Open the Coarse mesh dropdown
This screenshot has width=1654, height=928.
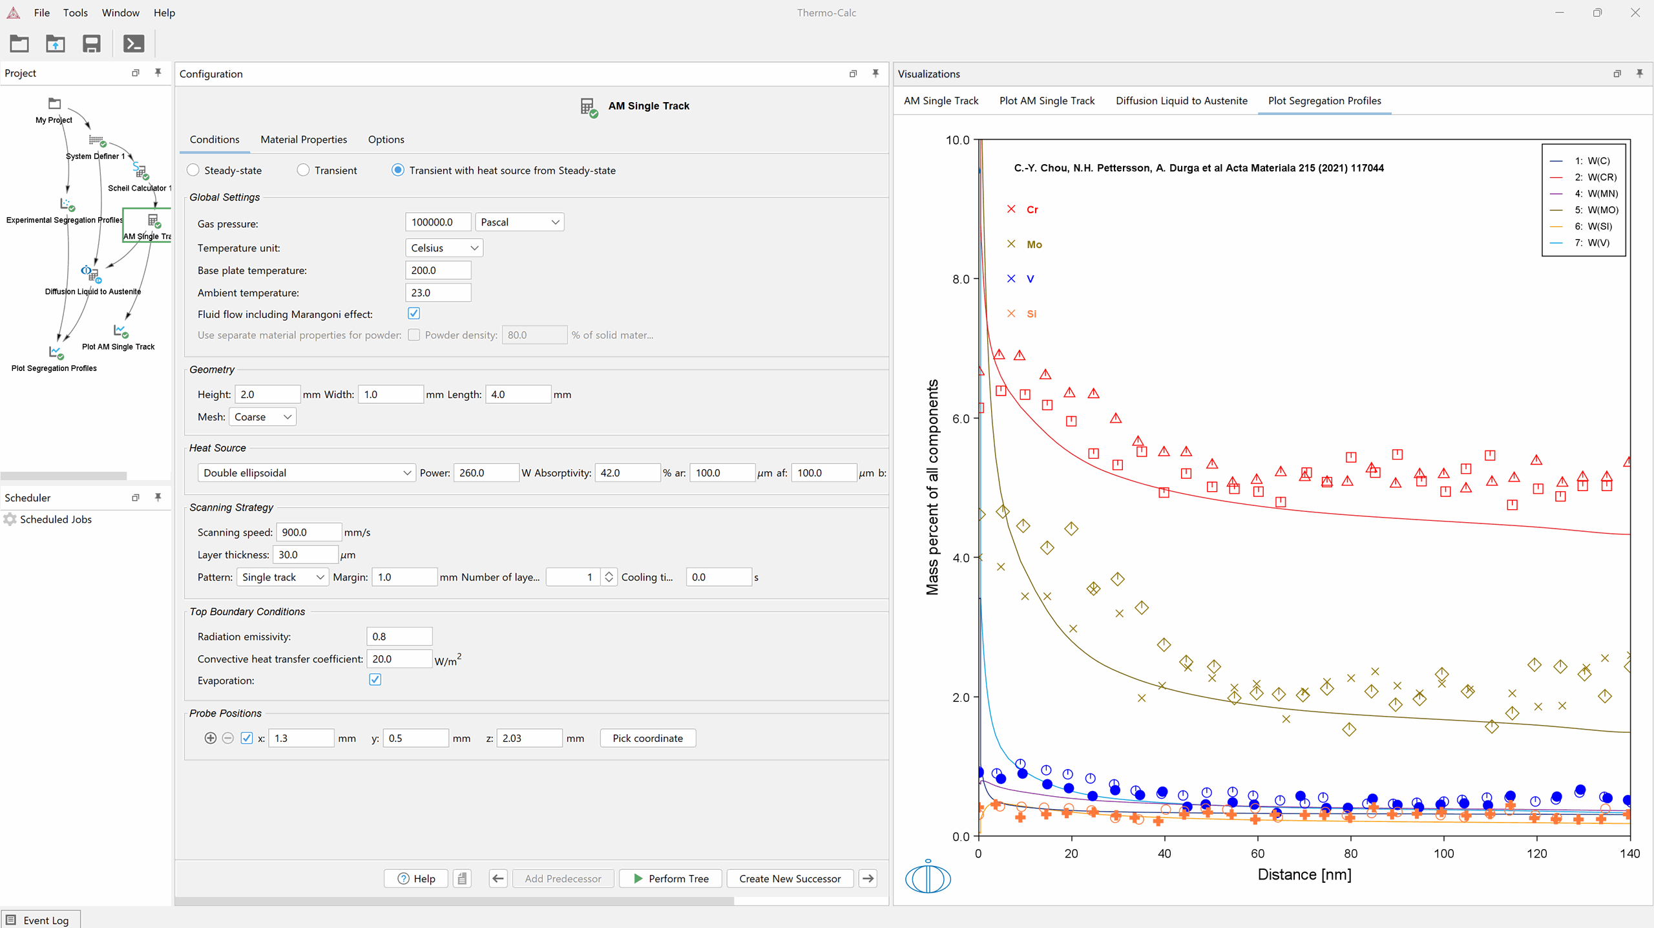pyautogui.click(x=262, y=417)
